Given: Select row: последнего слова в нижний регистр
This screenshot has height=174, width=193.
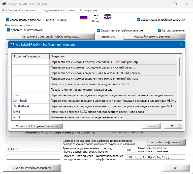Looking at the screenshot, I should click(113, 67).
